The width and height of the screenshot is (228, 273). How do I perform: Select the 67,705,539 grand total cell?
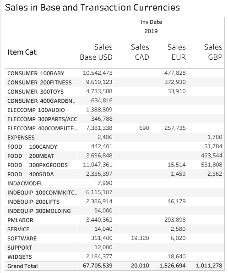[98, 266]
